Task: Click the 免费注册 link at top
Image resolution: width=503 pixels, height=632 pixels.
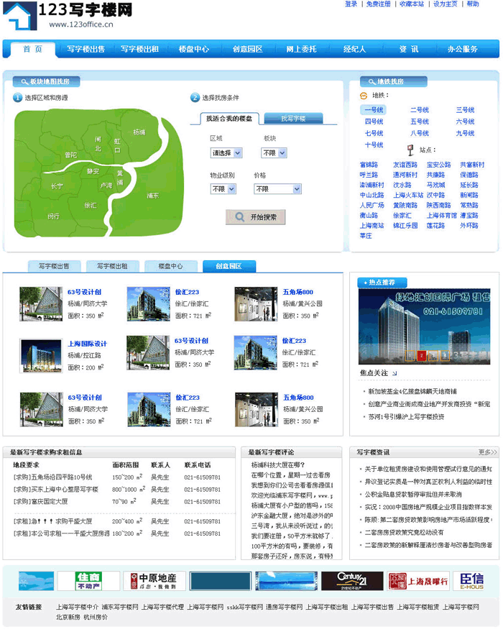Action: pyautogui.click(x=378, y=4)
